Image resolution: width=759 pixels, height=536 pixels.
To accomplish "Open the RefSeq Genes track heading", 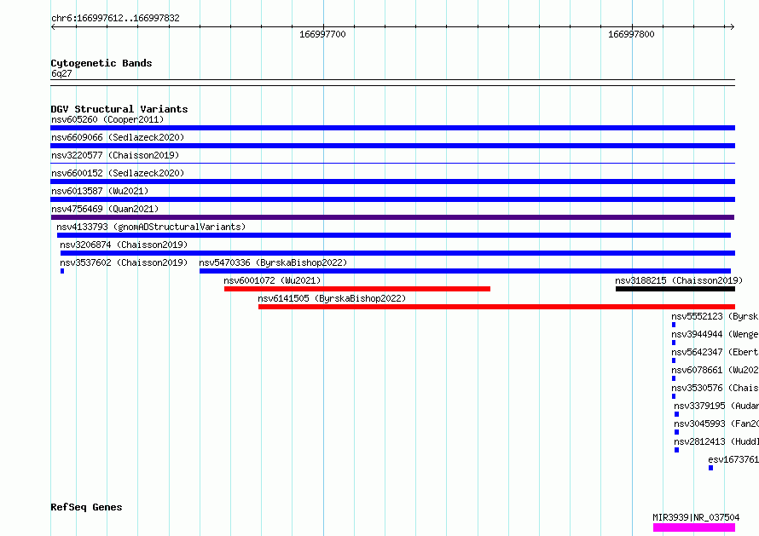I will tap(87, 507).
